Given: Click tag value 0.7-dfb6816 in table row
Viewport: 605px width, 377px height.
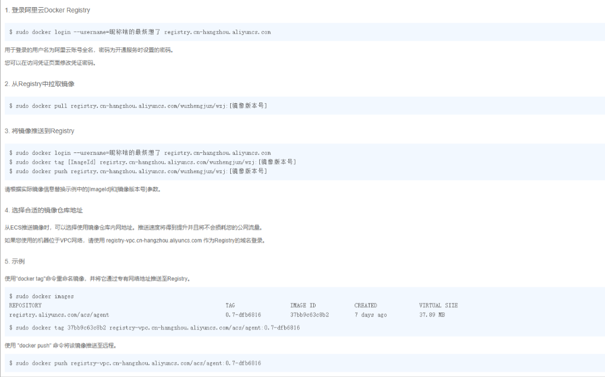Looking at the screenshot, I should point(243,315).
